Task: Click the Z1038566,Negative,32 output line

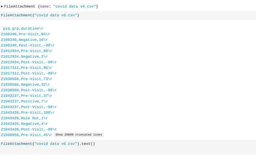Action: click(25, 85)
